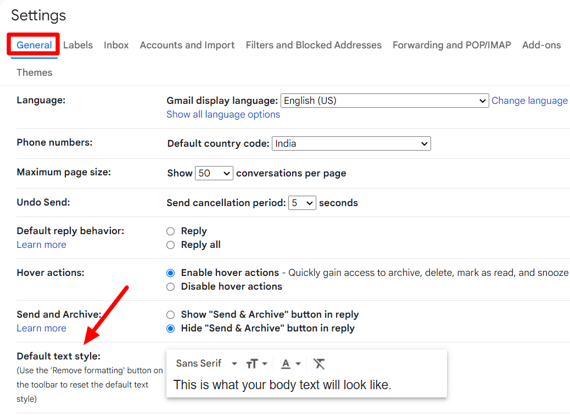Image resolution: width=570 pixels, height=415 pixels.
Task: Click Show all language options link
Action: [223, 114]
